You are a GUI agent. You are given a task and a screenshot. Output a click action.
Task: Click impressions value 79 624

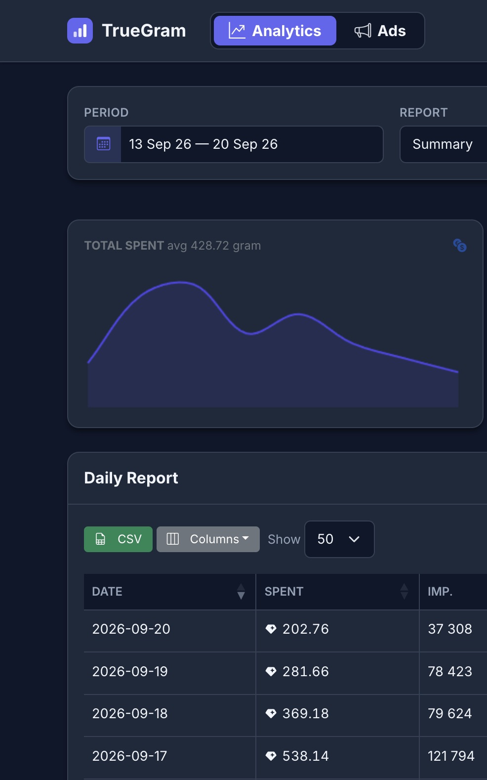(x=450, y=714)
